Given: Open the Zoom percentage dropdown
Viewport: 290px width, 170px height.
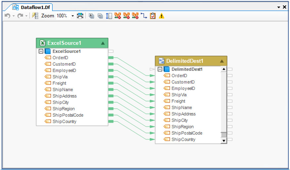Looking at the screenshot, I should click(x=73, y=16).
